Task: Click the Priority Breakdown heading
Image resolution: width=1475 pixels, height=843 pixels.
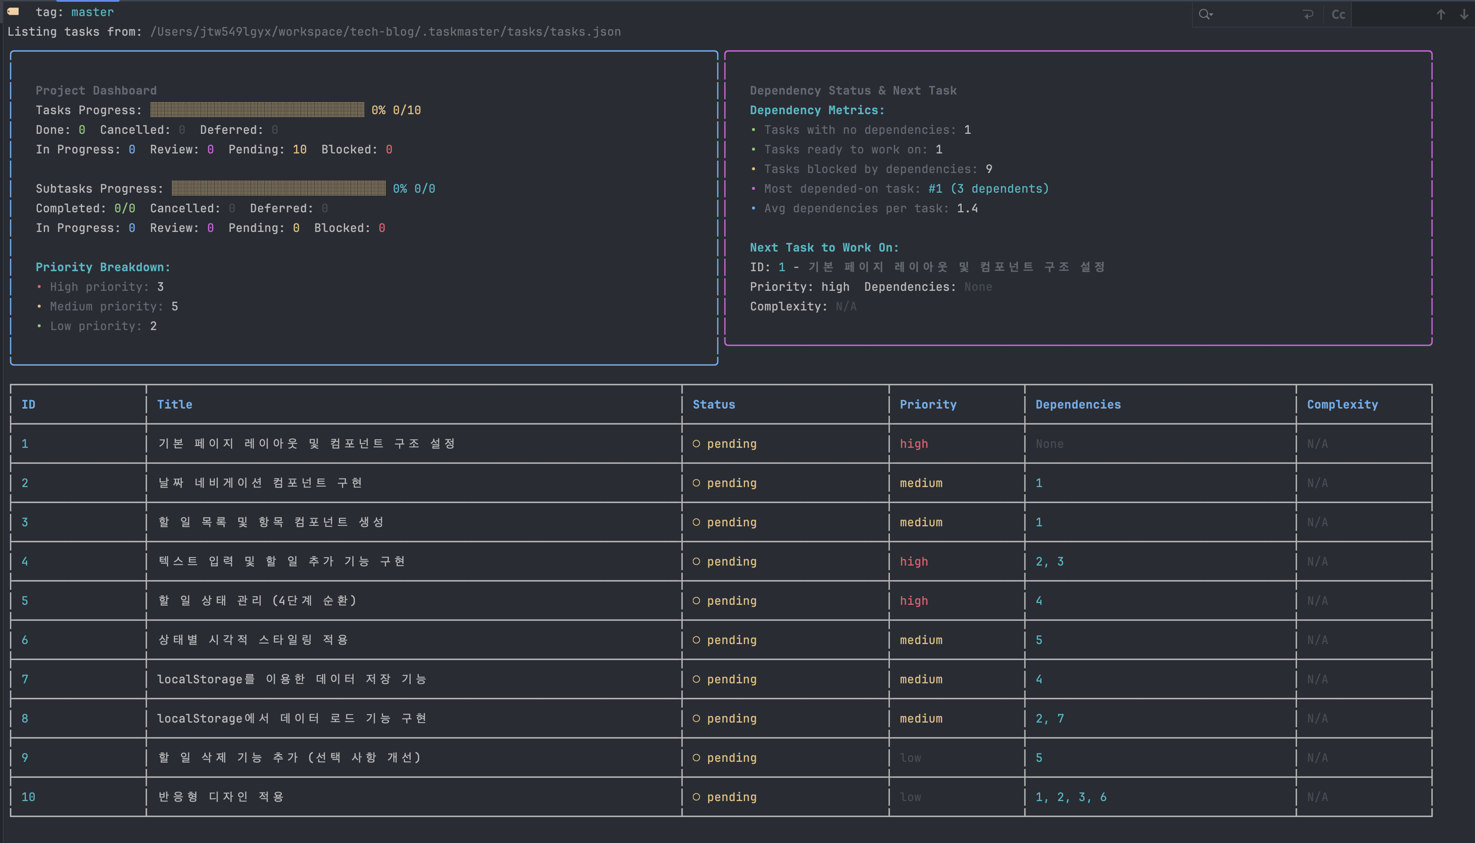Action: pyautogui.click(x=103, y=268)
